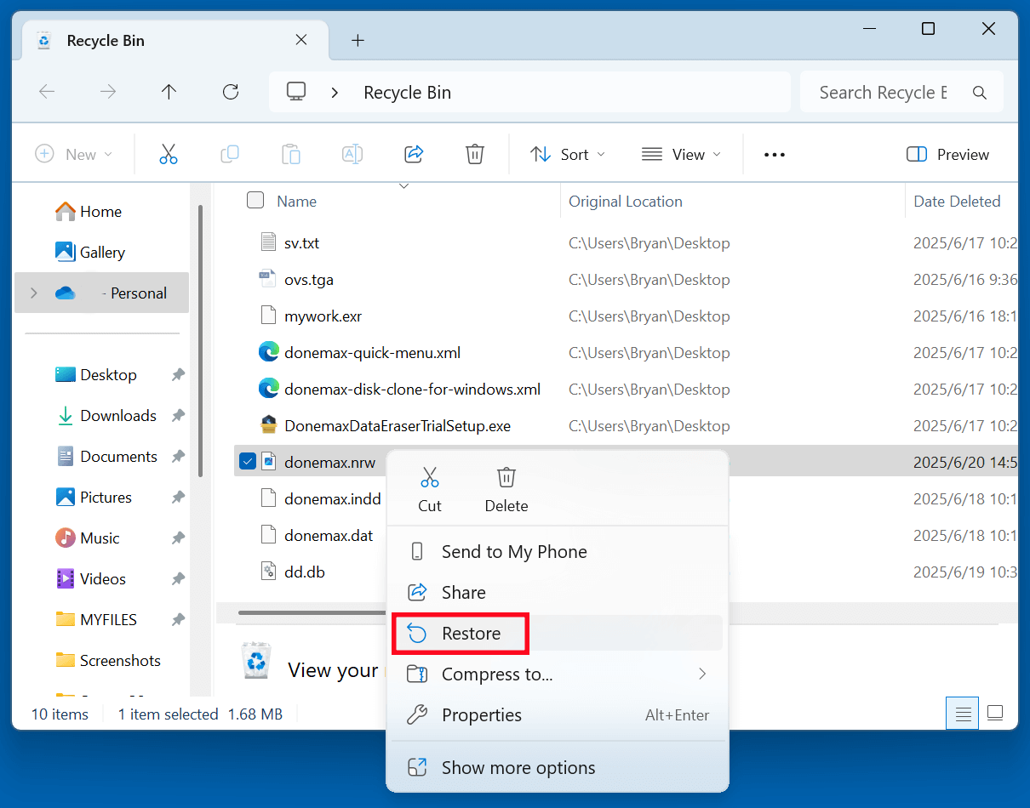Click the Search magnifier icon in the search box
Screen dimensions: 1030x808
(x=979, y=92)
